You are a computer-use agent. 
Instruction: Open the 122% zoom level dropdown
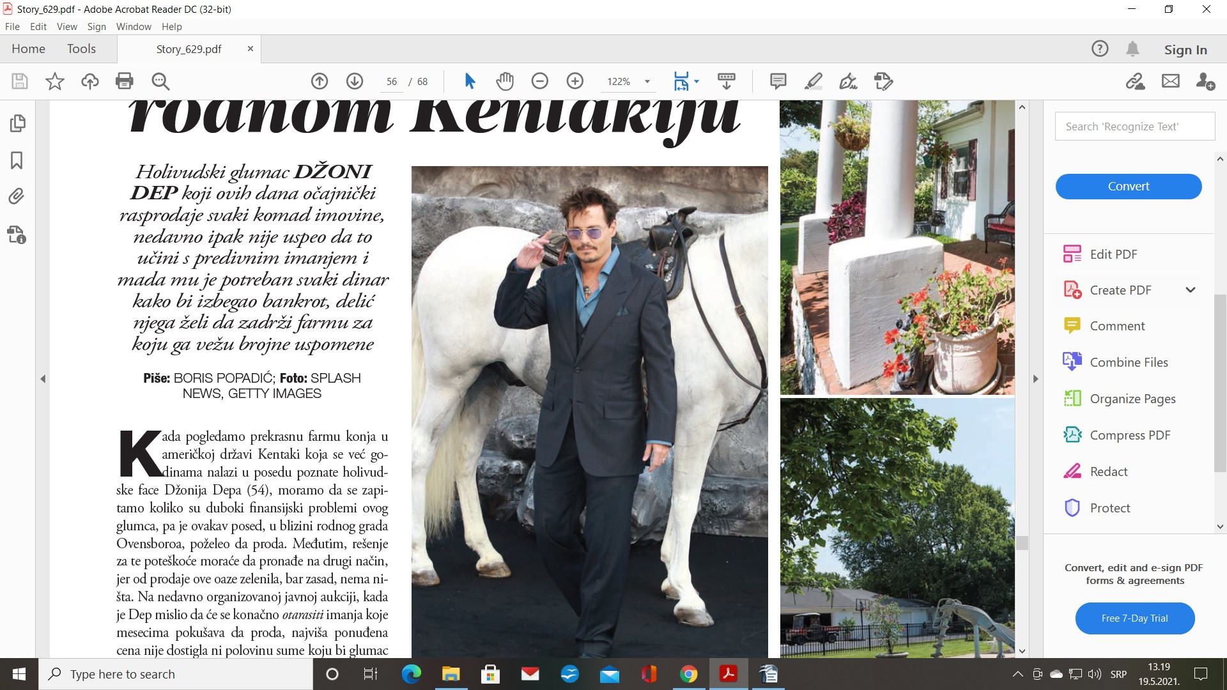tap(647, 81)
